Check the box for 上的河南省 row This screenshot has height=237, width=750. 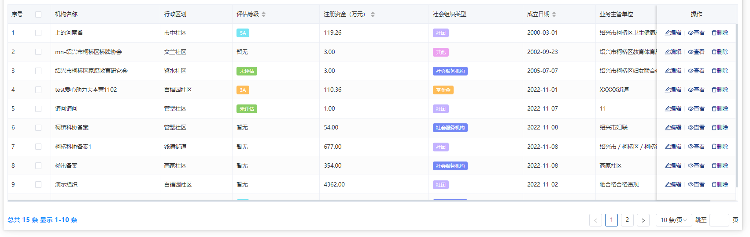coord(38,33)
